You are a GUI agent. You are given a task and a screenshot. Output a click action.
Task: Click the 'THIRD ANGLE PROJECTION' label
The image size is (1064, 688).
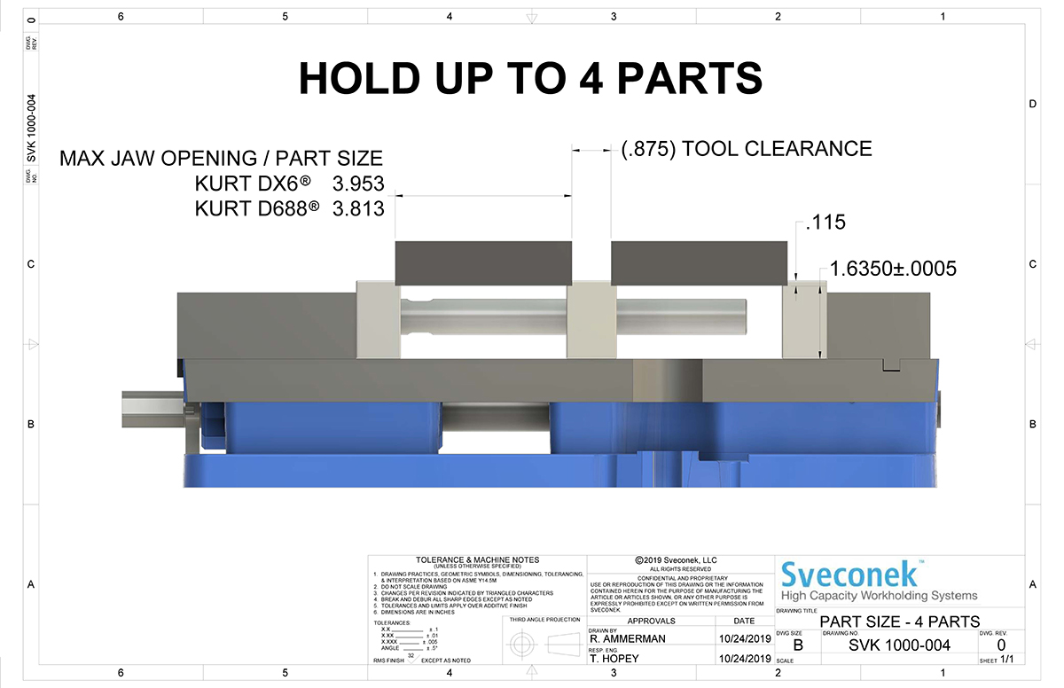pyautogui.click(x=543, y=622)
